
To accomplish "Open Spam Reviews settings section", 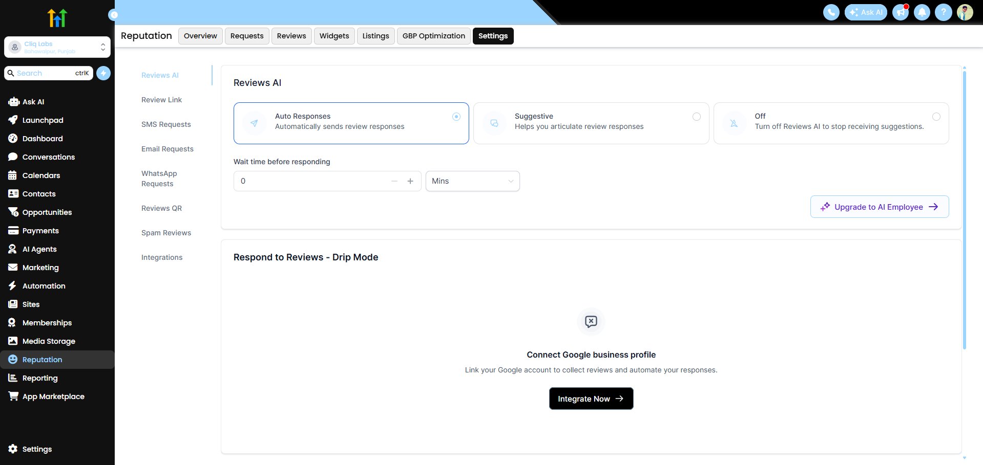I will point(166,233).
